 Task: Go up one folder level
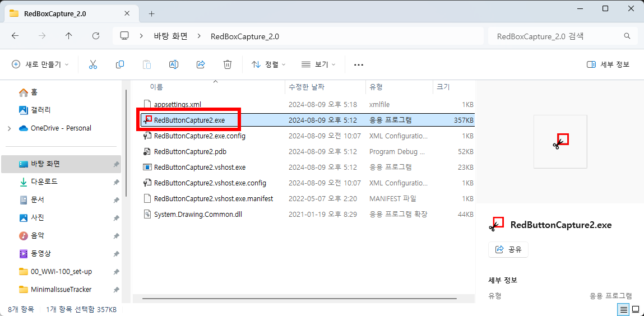point(68,36)
